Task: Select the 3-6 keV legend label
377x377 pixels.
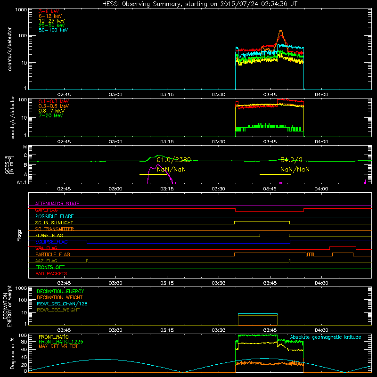Action: click(x=49, y=11)
